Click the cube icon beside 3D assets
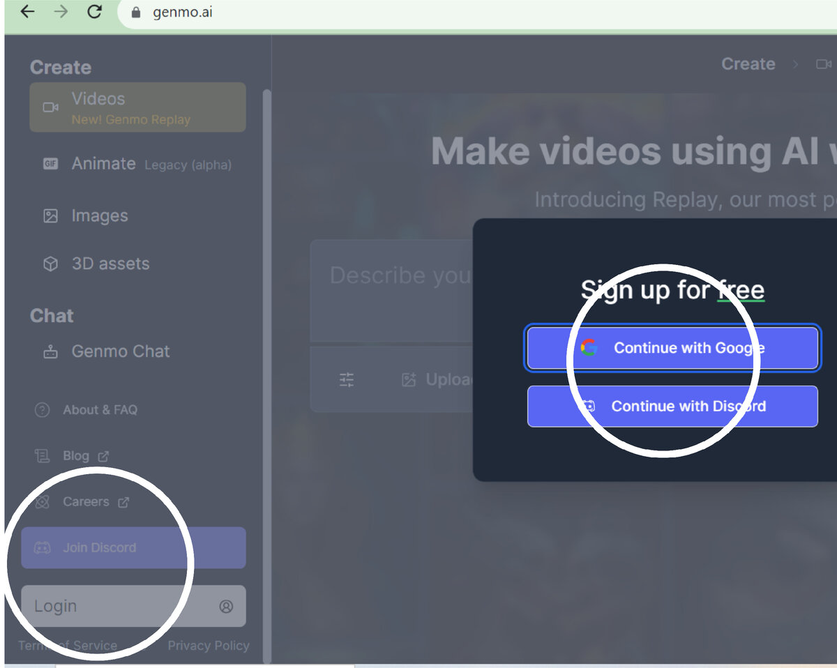The width and height of the screenshot is (837, 668). [50, 264]
